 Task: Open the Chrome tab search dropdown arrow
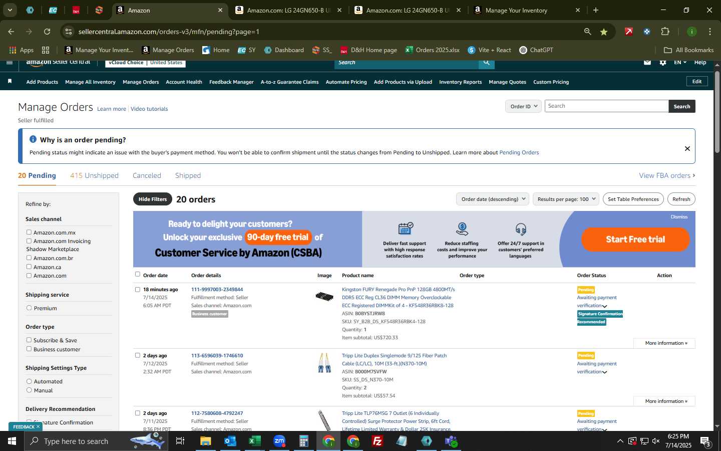(x=10, y=10)
